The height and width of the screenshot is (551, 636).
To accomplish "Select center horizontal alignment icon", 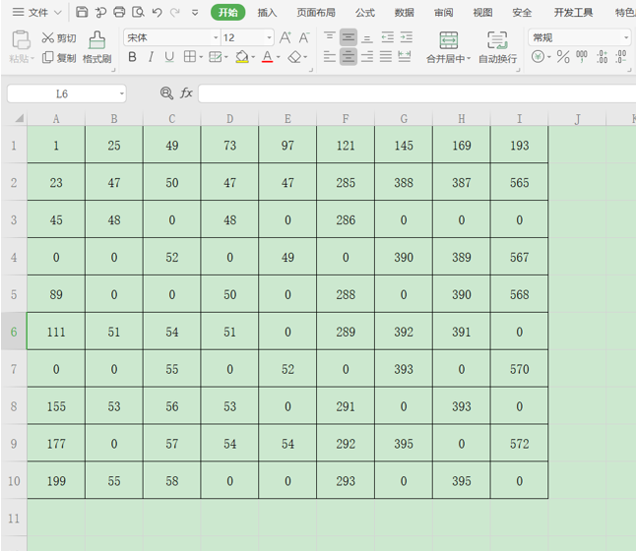I will point(348,57).
